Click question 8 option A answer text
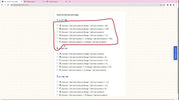The height and width of the screenshot is (100, 179). coord(83,54)
